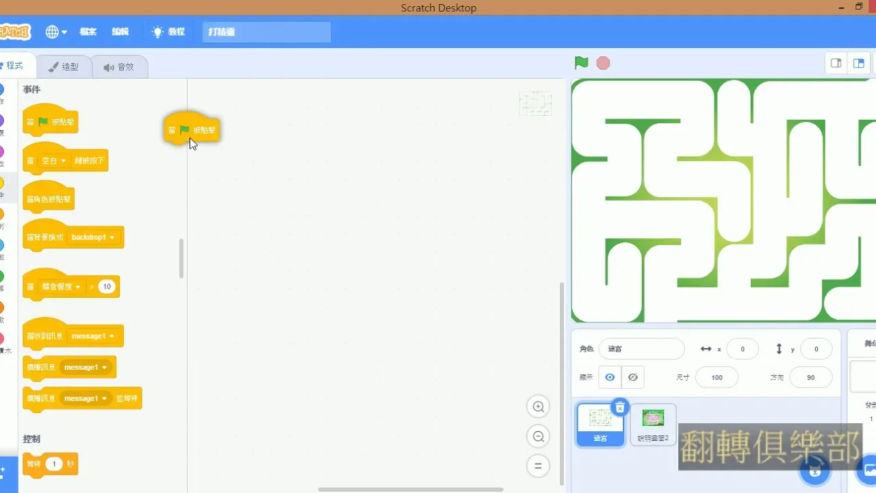Show the sprite using eye icon
This screenshot has width=876, height=493.
coord(610,377)
